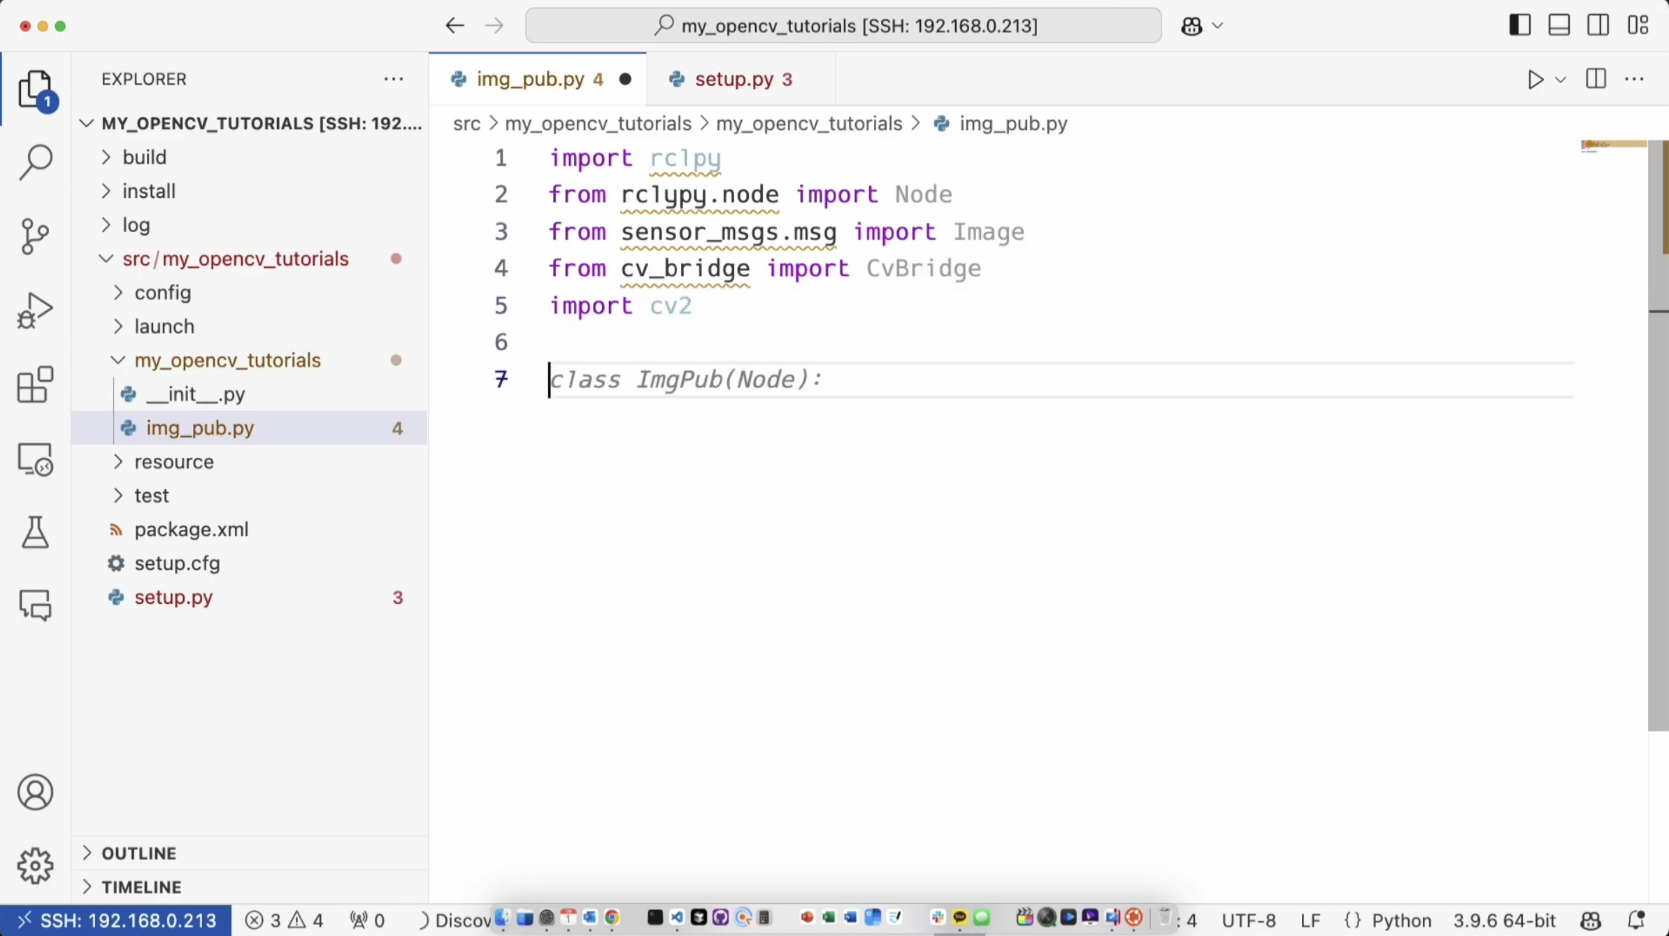Screen dimensions: 1669x936
Task: Open the run button dropdown arrow
Action: [x=1561, y=80]
